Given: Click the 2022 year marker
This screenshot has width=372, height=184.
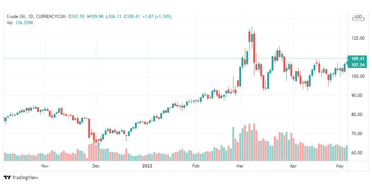Looking at the screenshot, I should coord(147,166).
